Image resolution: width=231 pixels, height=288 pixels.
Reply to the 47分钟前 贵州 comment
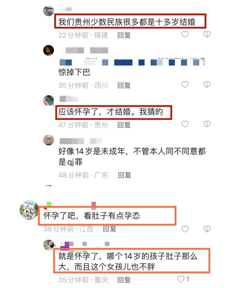(124, 125)
